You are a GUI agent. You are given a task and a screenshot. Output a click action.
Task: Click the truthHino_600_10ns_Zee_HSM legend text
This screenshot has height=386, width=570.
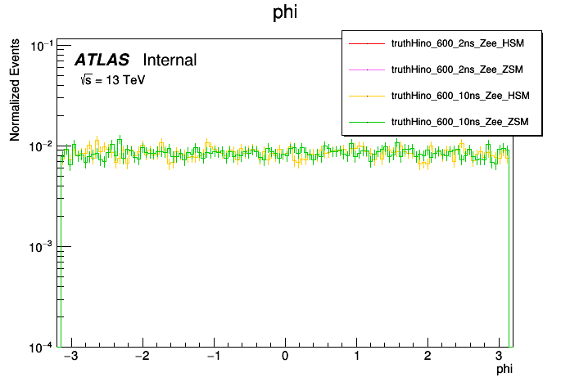(461, 96)
